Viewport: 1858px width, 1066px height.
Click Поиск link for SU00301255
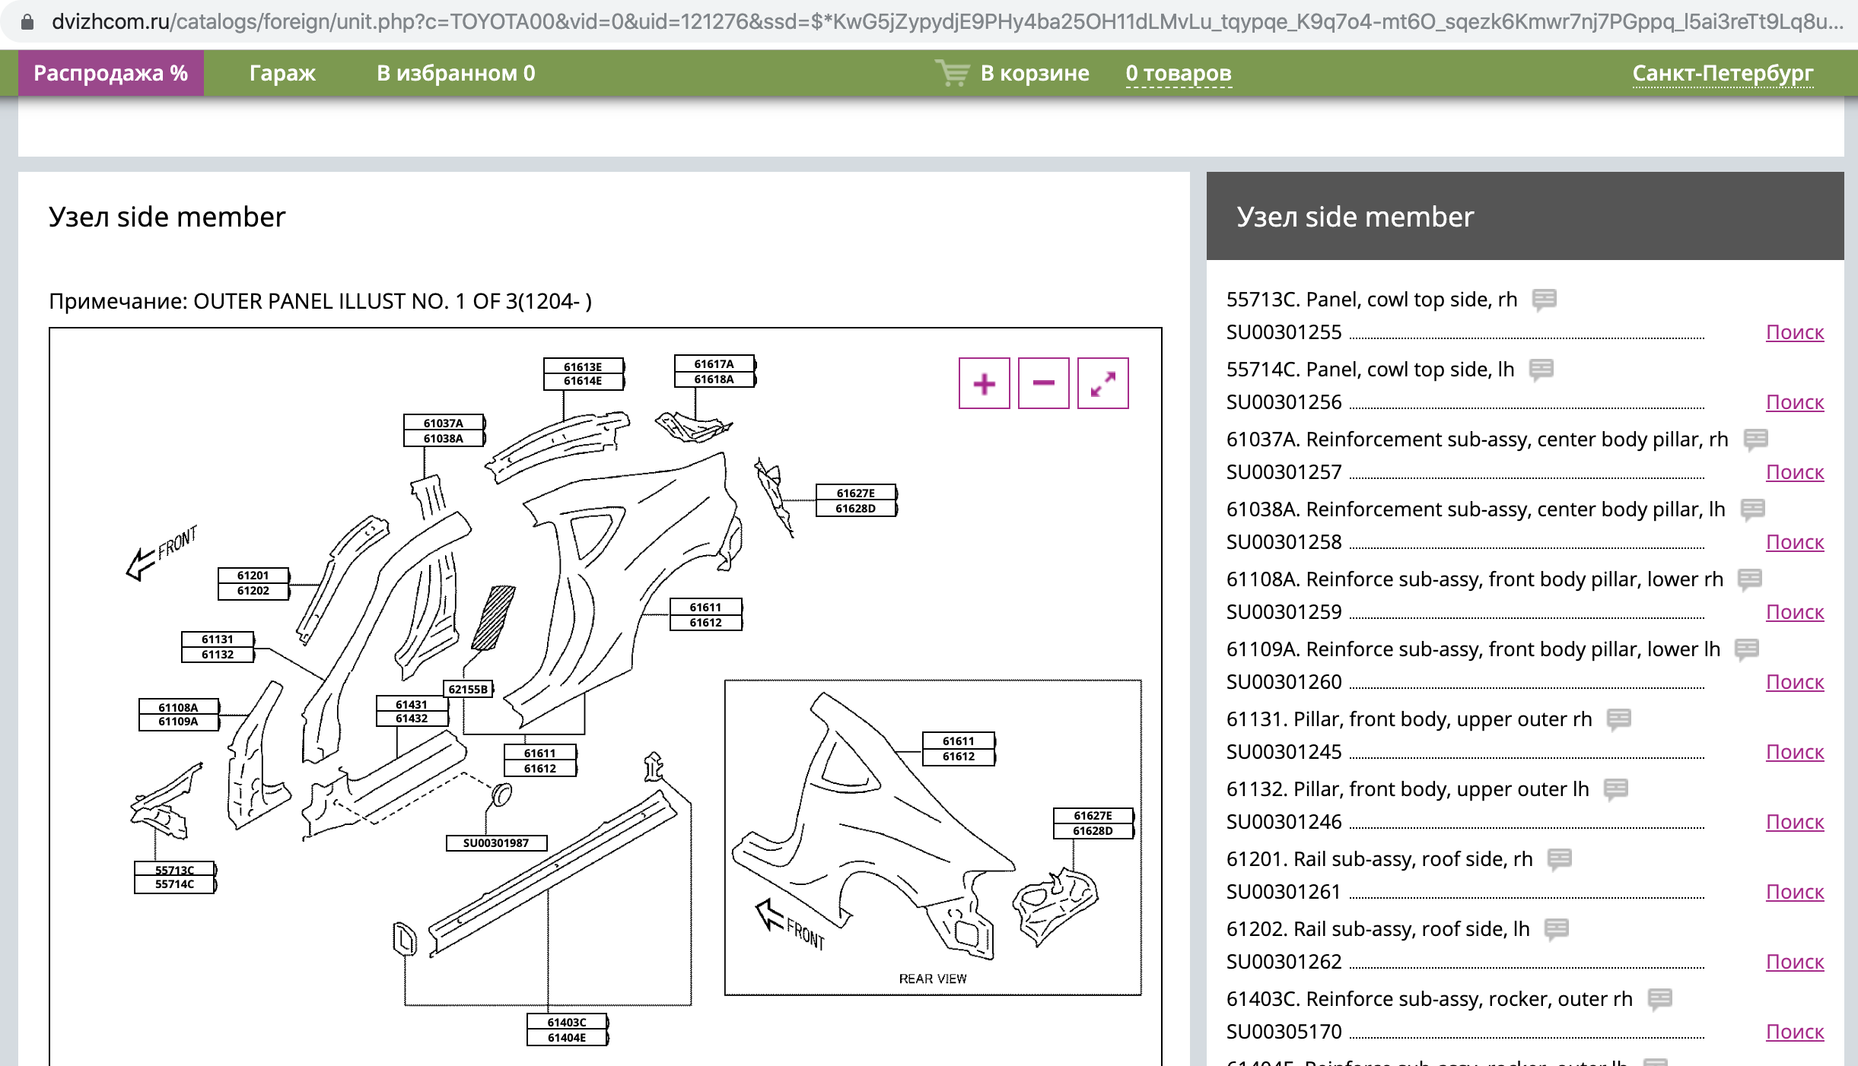click(1794, 332)
